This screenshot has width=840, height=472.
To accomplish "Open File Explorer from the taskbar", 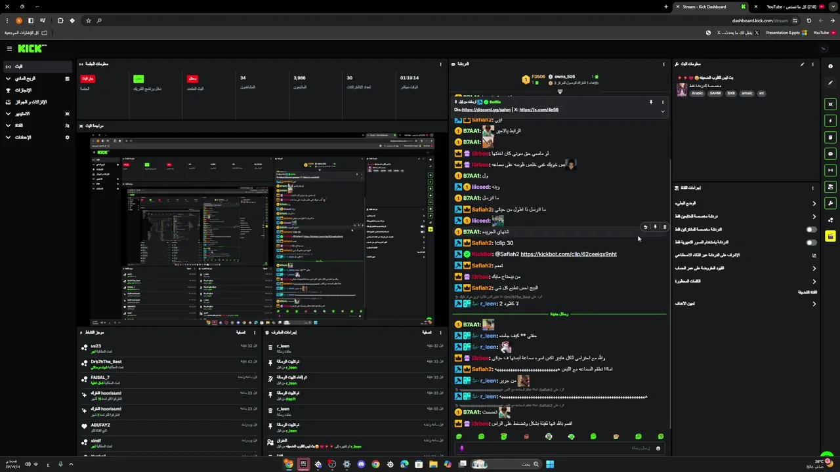I will click(x=433, y=464).
